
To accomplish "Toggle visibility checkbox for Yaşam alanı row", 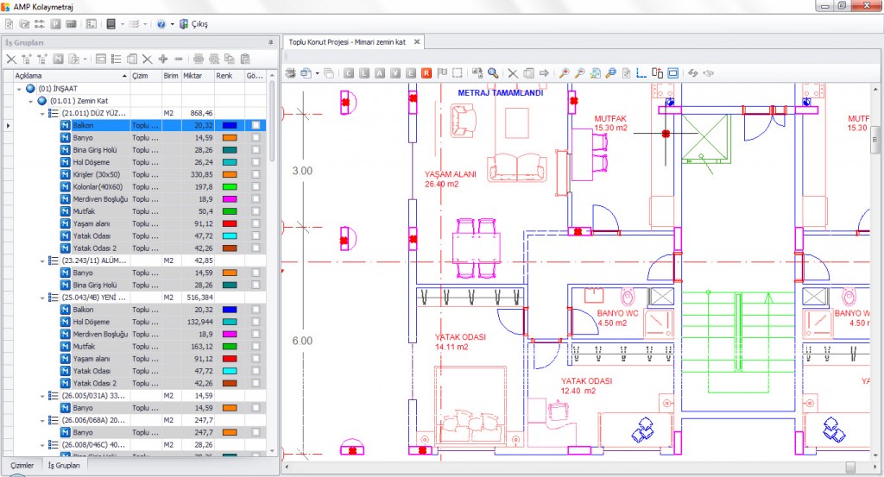I will 256,223.
